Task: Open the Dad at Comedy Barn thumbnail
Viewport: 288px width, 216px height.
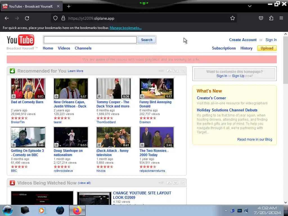Action: (x=28, y=89)
